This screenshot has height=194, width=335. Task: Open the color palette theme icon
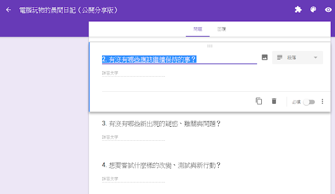313,9
